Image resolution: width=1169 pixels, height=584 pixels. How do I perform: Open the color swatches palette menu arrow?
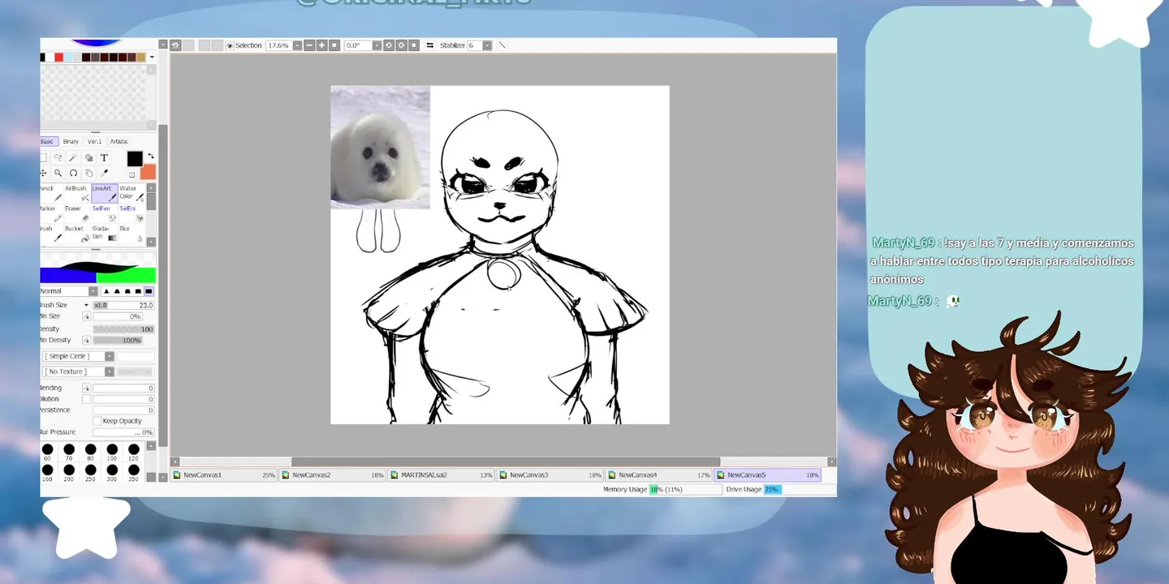[x=152, y=57]
